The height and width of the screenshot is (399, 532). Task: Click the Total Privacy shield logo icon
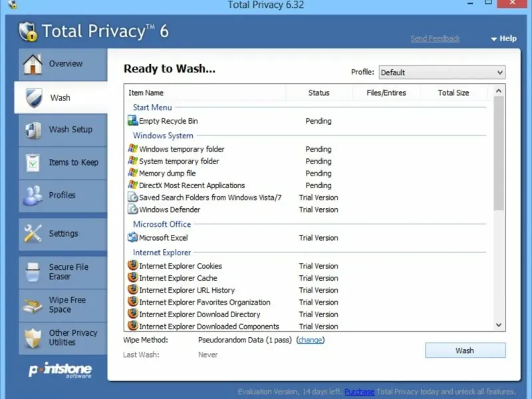(x=28, y=31)
